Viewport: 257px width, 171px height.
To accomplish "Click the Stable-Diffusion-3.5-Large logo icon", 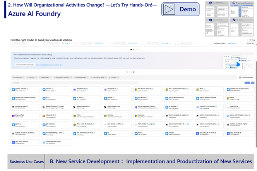I will [44, 107].
